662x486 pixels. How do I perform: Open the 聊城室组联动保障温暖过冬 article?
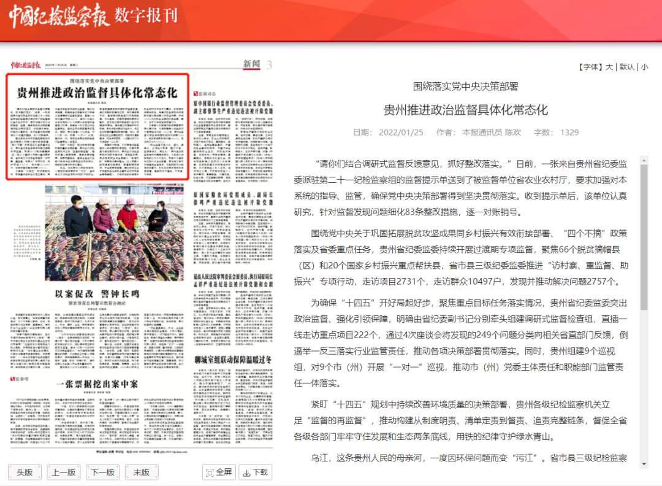tap(233, 360)
